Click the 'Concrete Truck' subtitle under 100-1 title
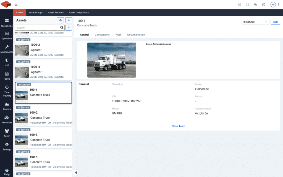 (87, 25)
